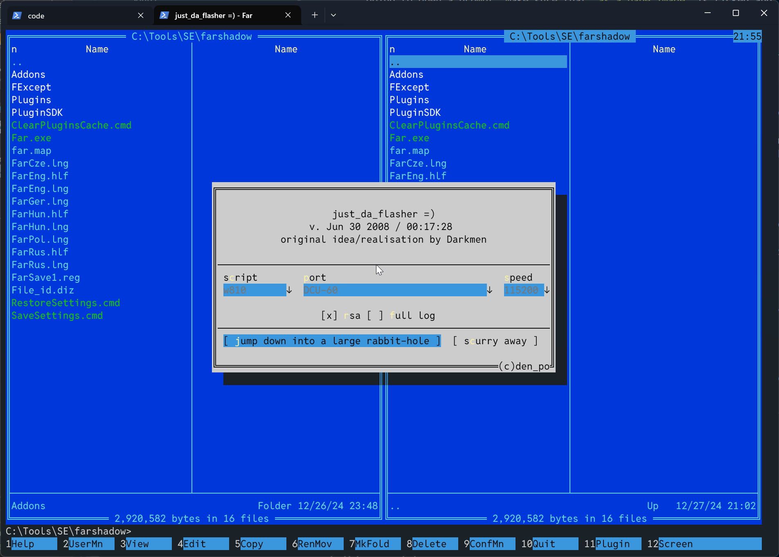The image size is (779, 557).
Task: Expand the port dropdown arrow
Action: (490, 290)
